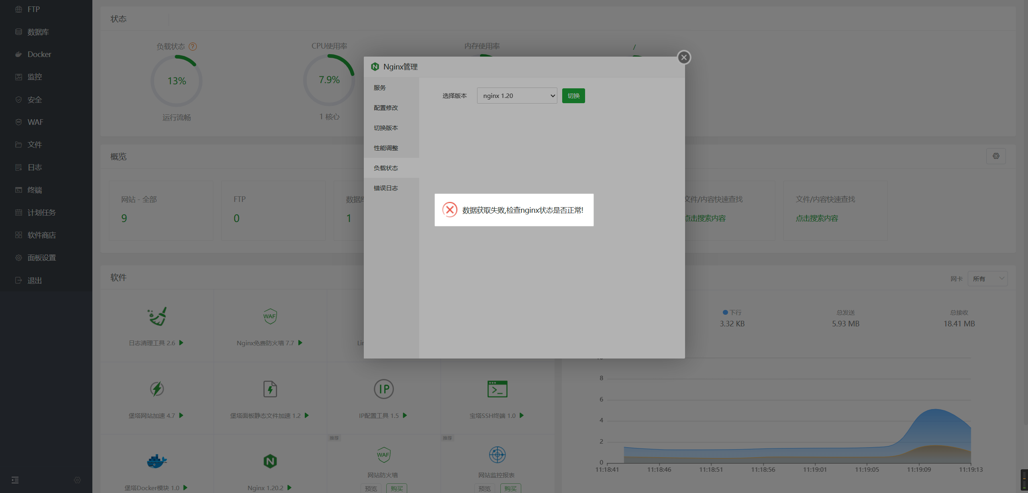Click play arrow next to 堡塔网站加速 4.7

coord(181,416)
